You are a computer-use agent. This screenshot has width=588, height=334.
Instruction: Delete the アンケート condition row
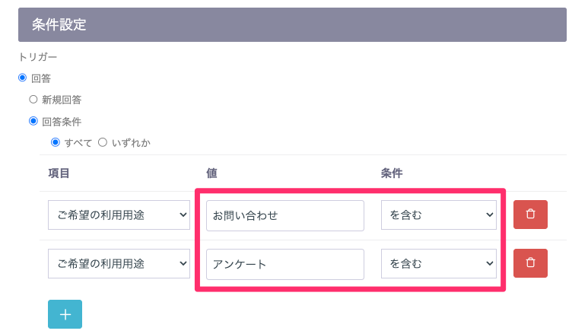pos(530,263)
